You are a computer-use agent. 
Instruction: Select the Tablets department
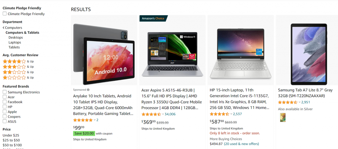[14, 47]
